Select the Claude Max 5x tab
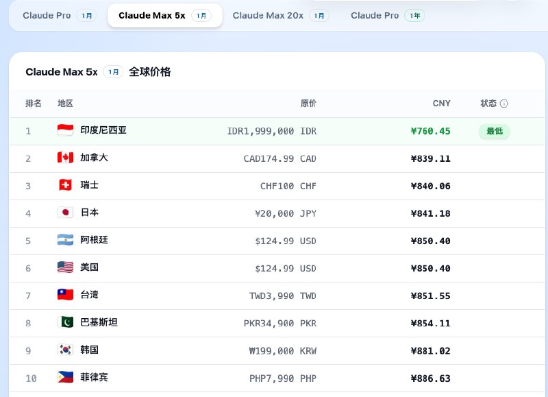This screenshot has width=548, height=397. pyautogui.click(x=165, y=16)
